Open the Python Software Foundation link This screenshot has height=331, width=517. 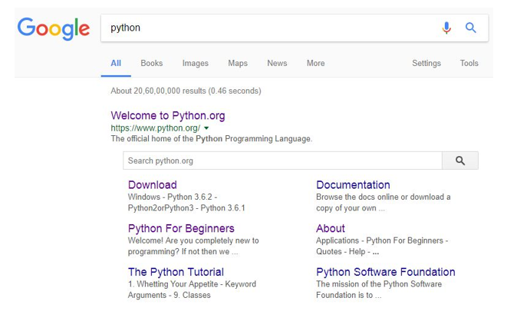click(385, 272)
